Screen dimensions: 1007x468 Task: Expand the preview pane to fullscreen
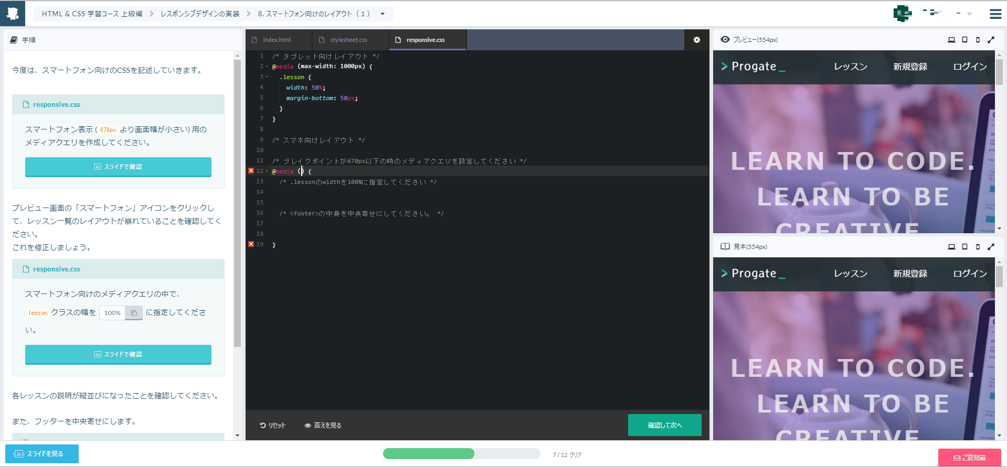991,40
